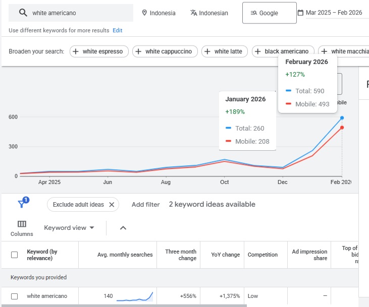Check the white americano row checkbox
Viewport: 369px width, 307px height.
pyautogui.click(x=15, y=296)
